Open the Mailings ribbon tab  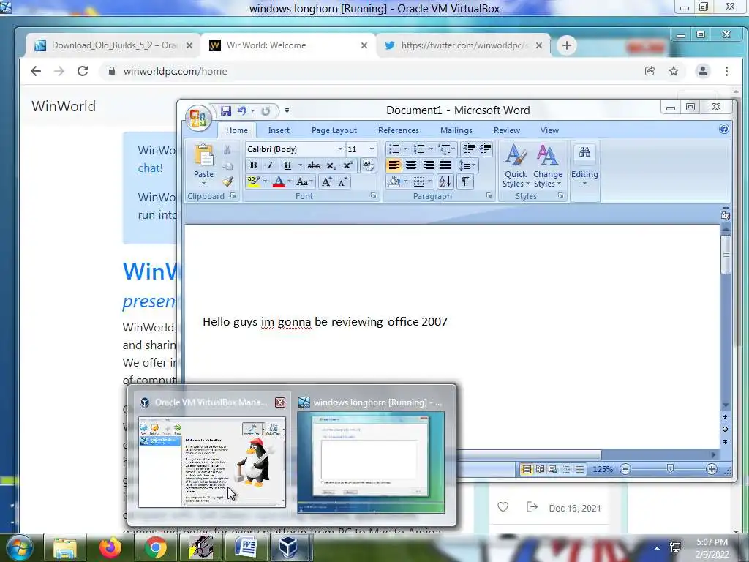click(x=456, y=130)
